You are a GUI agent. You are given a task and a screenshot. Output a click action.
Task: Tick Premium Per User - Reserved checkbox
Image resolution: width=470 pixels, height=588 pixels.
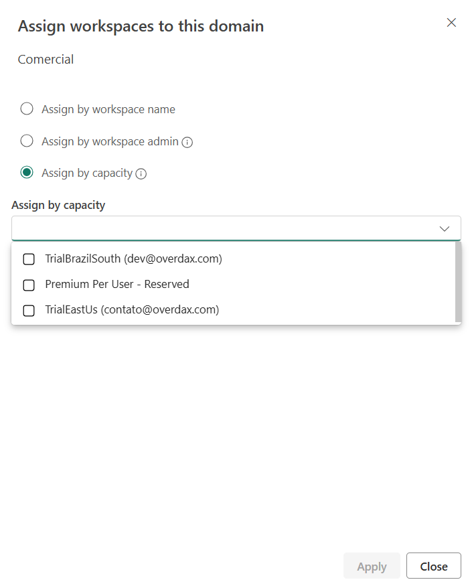pos(29,285)
